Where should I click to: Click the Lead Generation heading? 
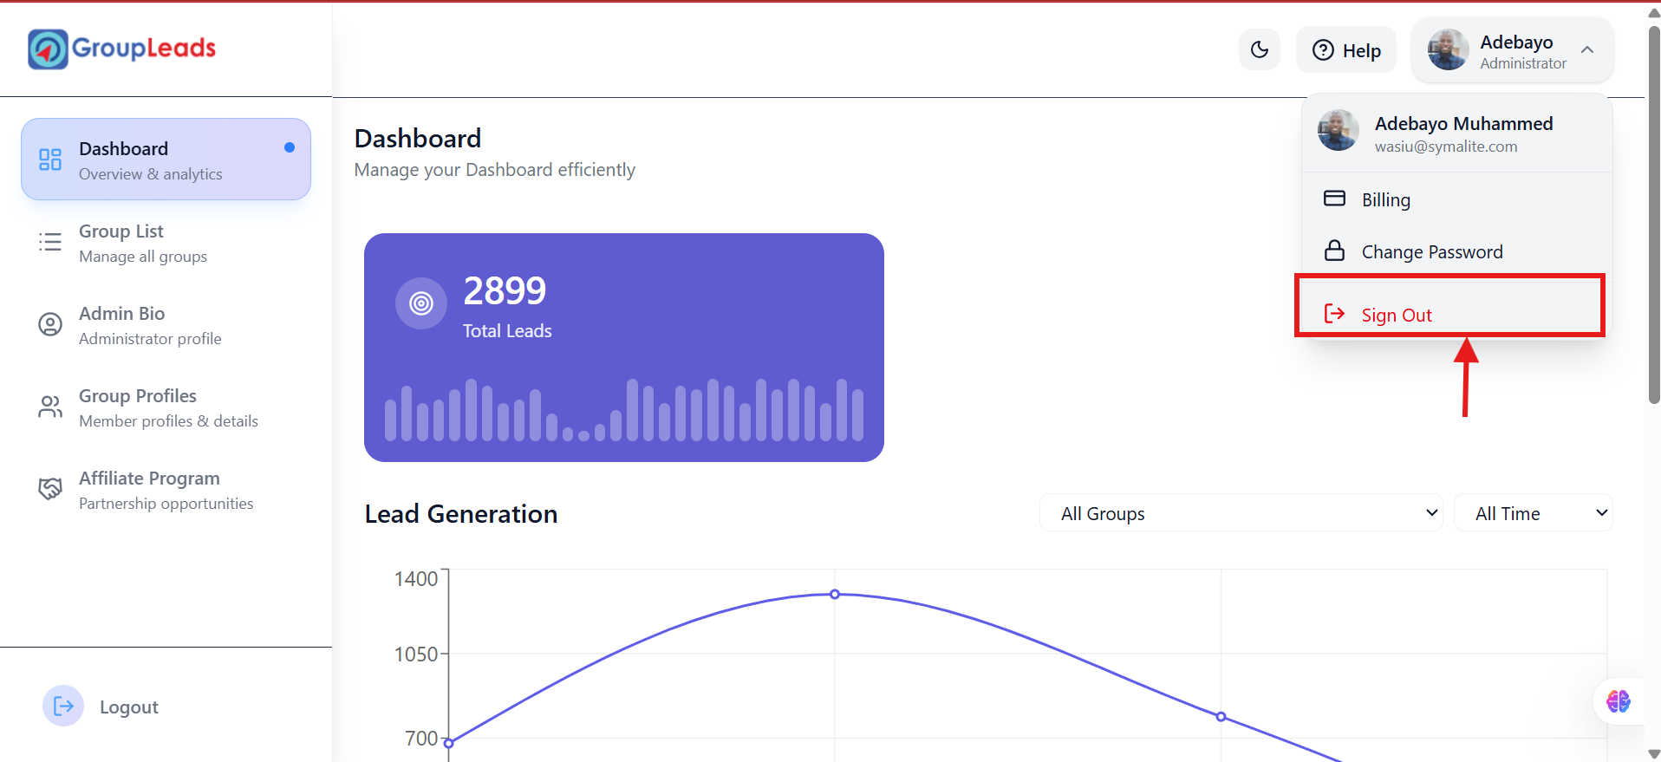pyautogui.click(x=461, y=514)
